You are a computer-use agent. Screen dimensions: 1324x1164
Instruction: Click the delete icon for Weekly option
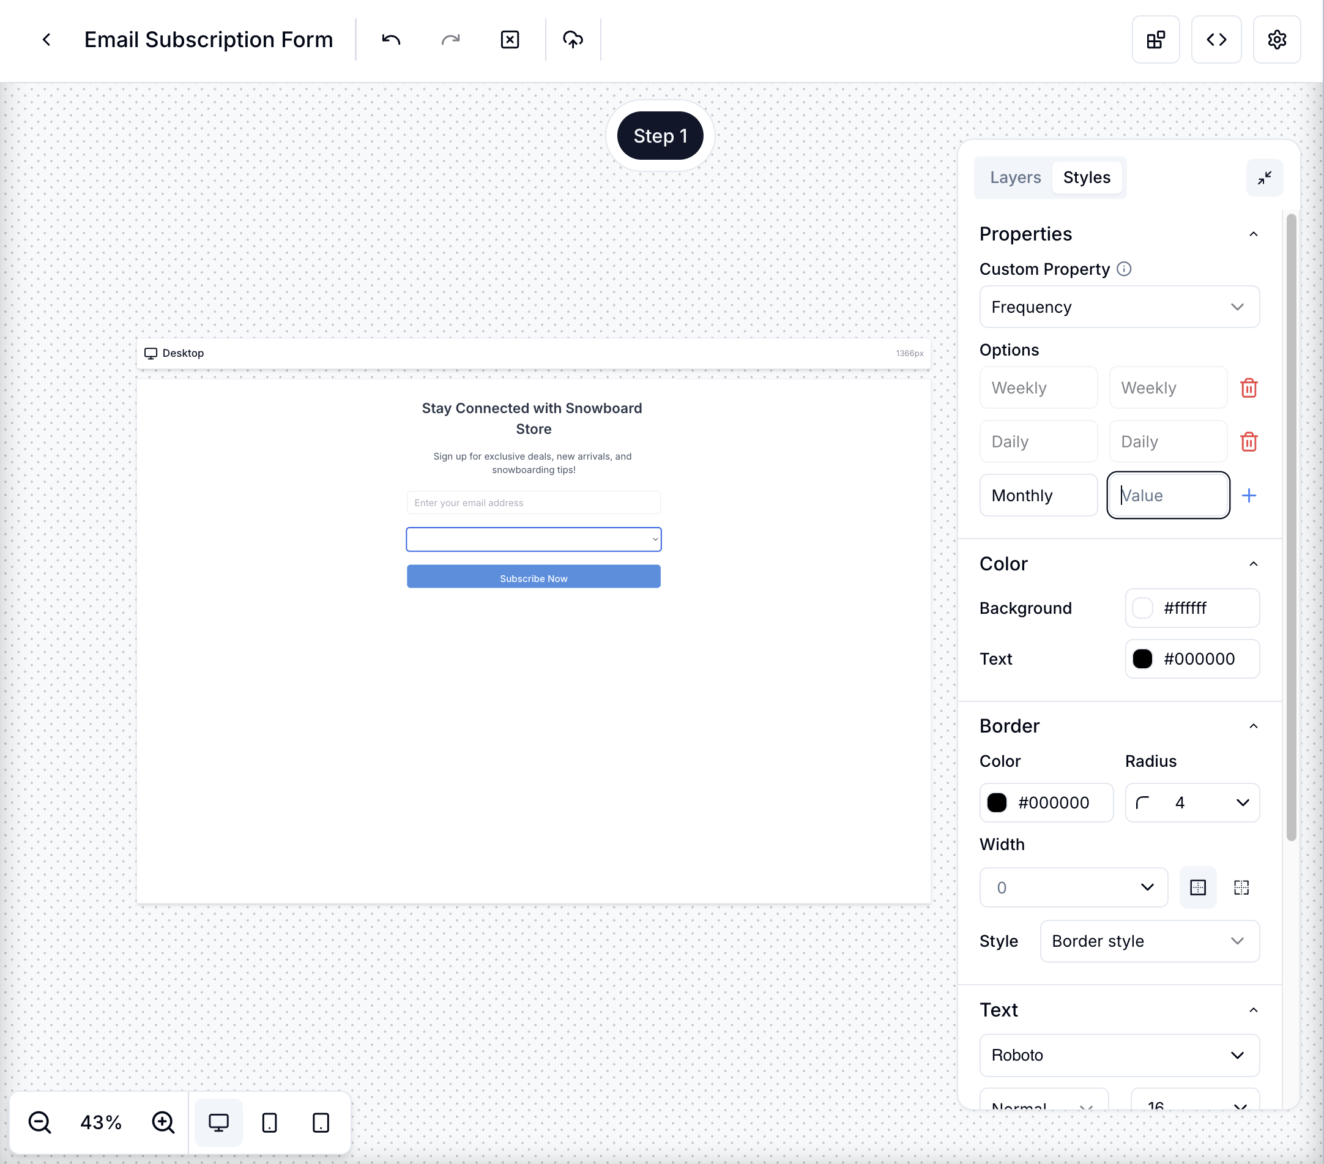point(1249,387)
